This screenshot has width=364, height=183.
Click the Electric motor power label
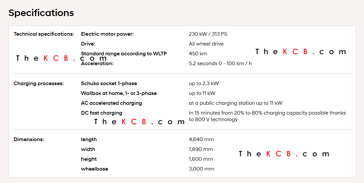pos(107,34)
